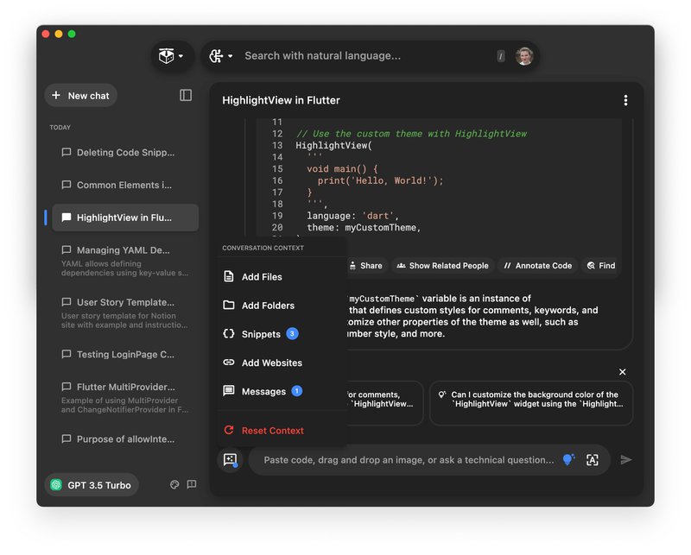Click code line 'theme: myCustomTheme,'
The height and width of the screenshot is (555, 691).
coord(364,227)
